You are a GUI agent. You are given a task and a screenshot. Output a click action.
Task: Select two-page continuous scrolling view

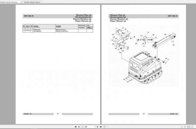[192, 127]
